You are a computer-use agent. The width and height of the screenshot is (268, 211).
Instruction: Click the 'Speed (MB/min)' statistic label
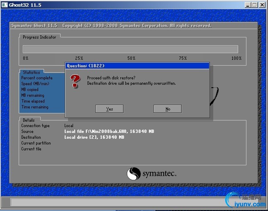35,83
